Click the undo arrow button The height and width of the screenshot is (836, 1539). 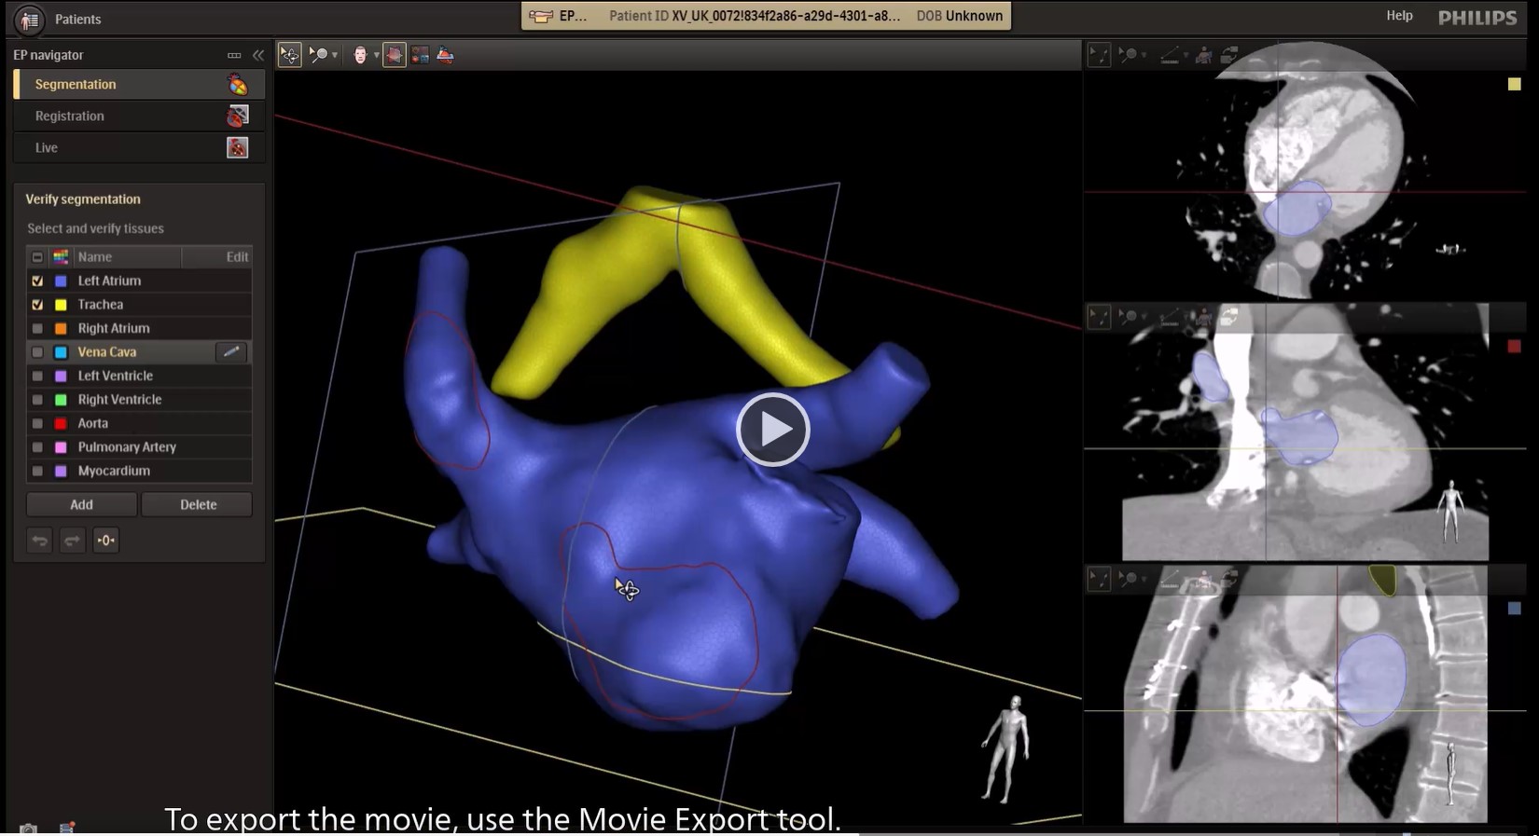[x=39, y=541]
